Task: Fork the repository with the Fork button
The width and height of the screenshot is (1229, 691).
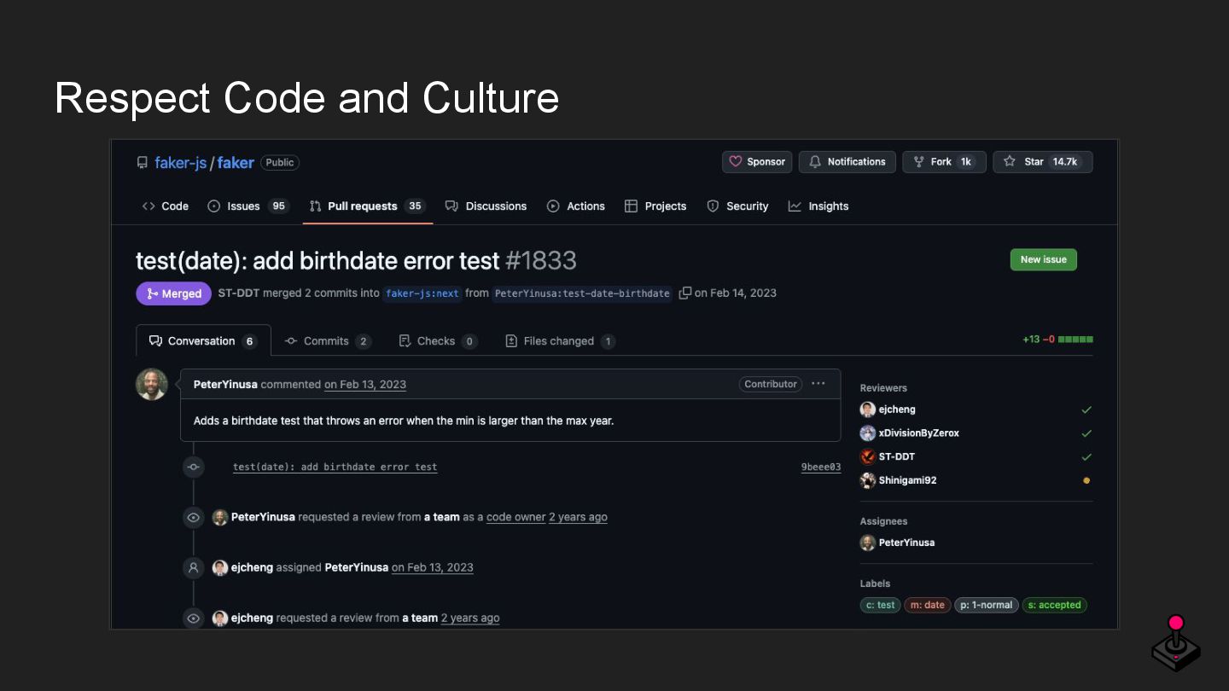Action: click(x=944, y=161)
